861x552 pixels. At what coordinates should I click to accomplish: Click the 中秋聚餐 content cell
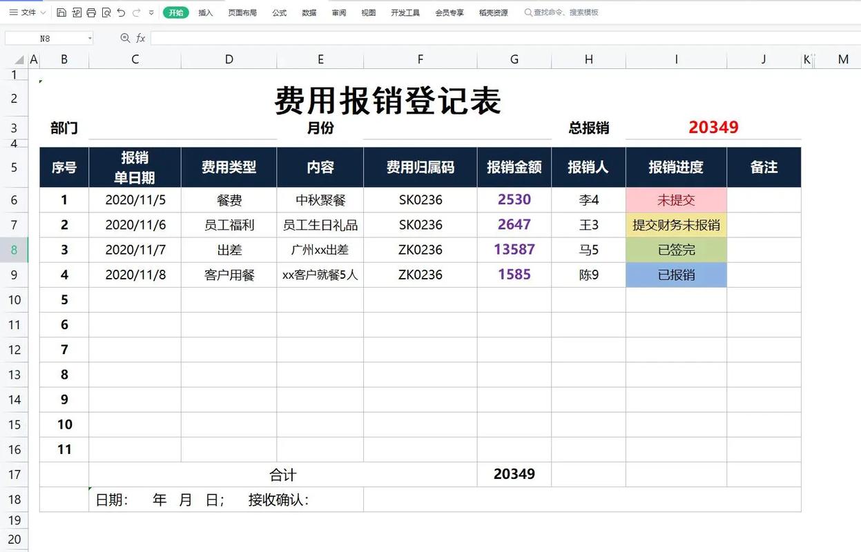coord(320,200)
